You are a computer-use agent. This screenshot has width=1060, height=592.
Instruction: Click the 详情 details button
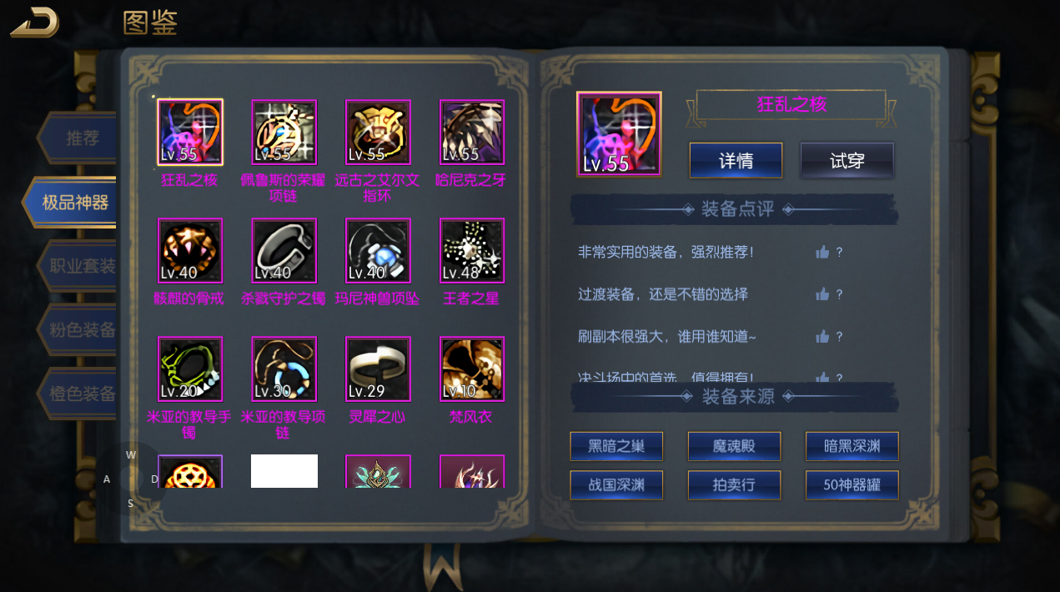(x=736, y=161)
